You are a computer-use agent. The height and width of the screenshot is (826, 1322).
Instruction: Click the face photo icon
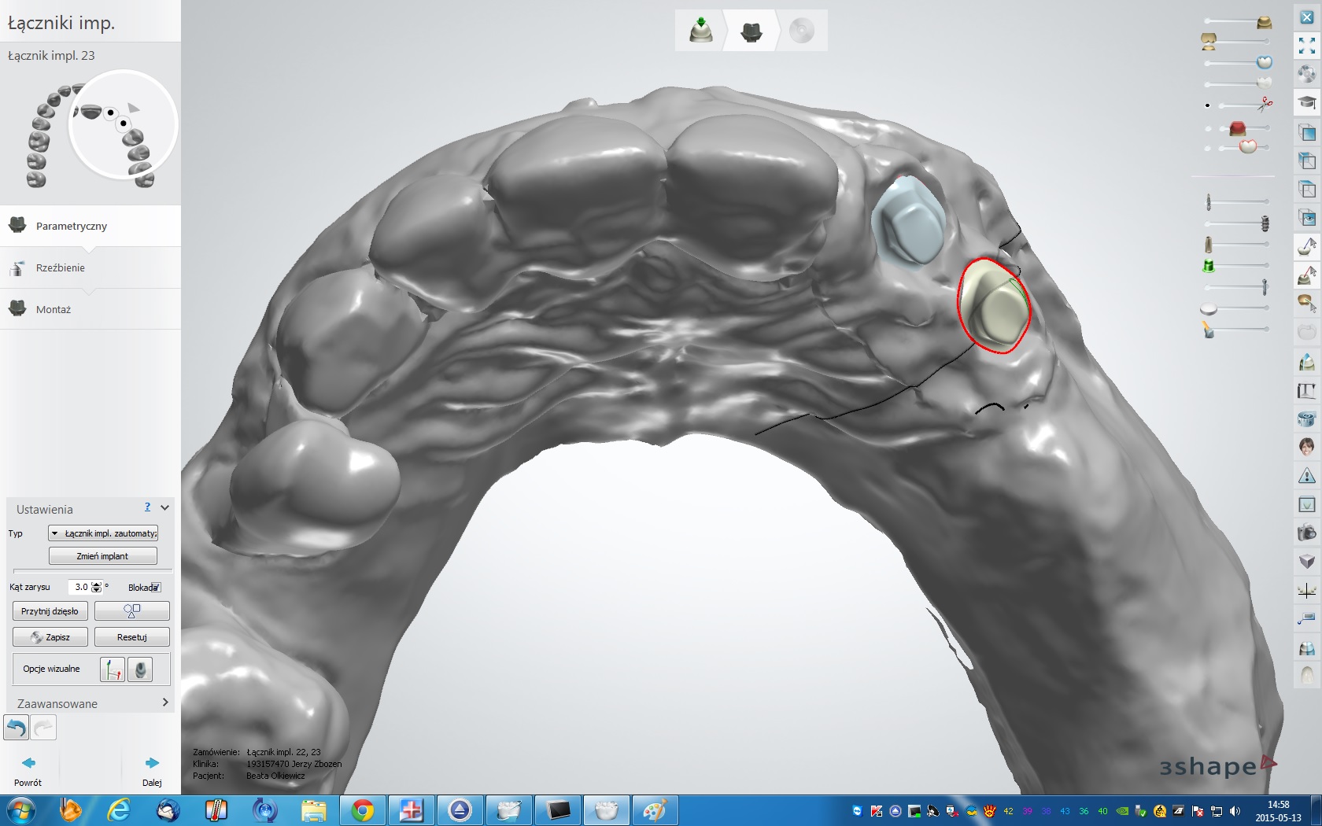tap(1306, 447)
